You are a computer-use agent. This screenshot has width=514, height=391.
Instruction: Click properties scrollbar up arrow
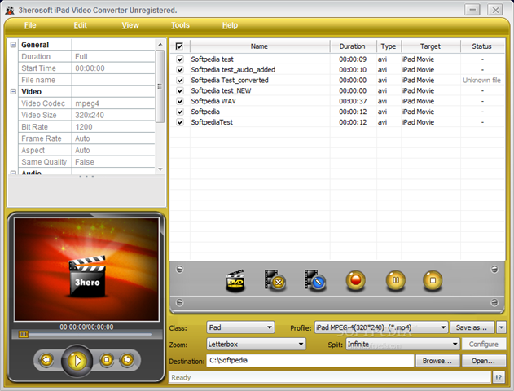pyautogui.click(x=160, y=44)
